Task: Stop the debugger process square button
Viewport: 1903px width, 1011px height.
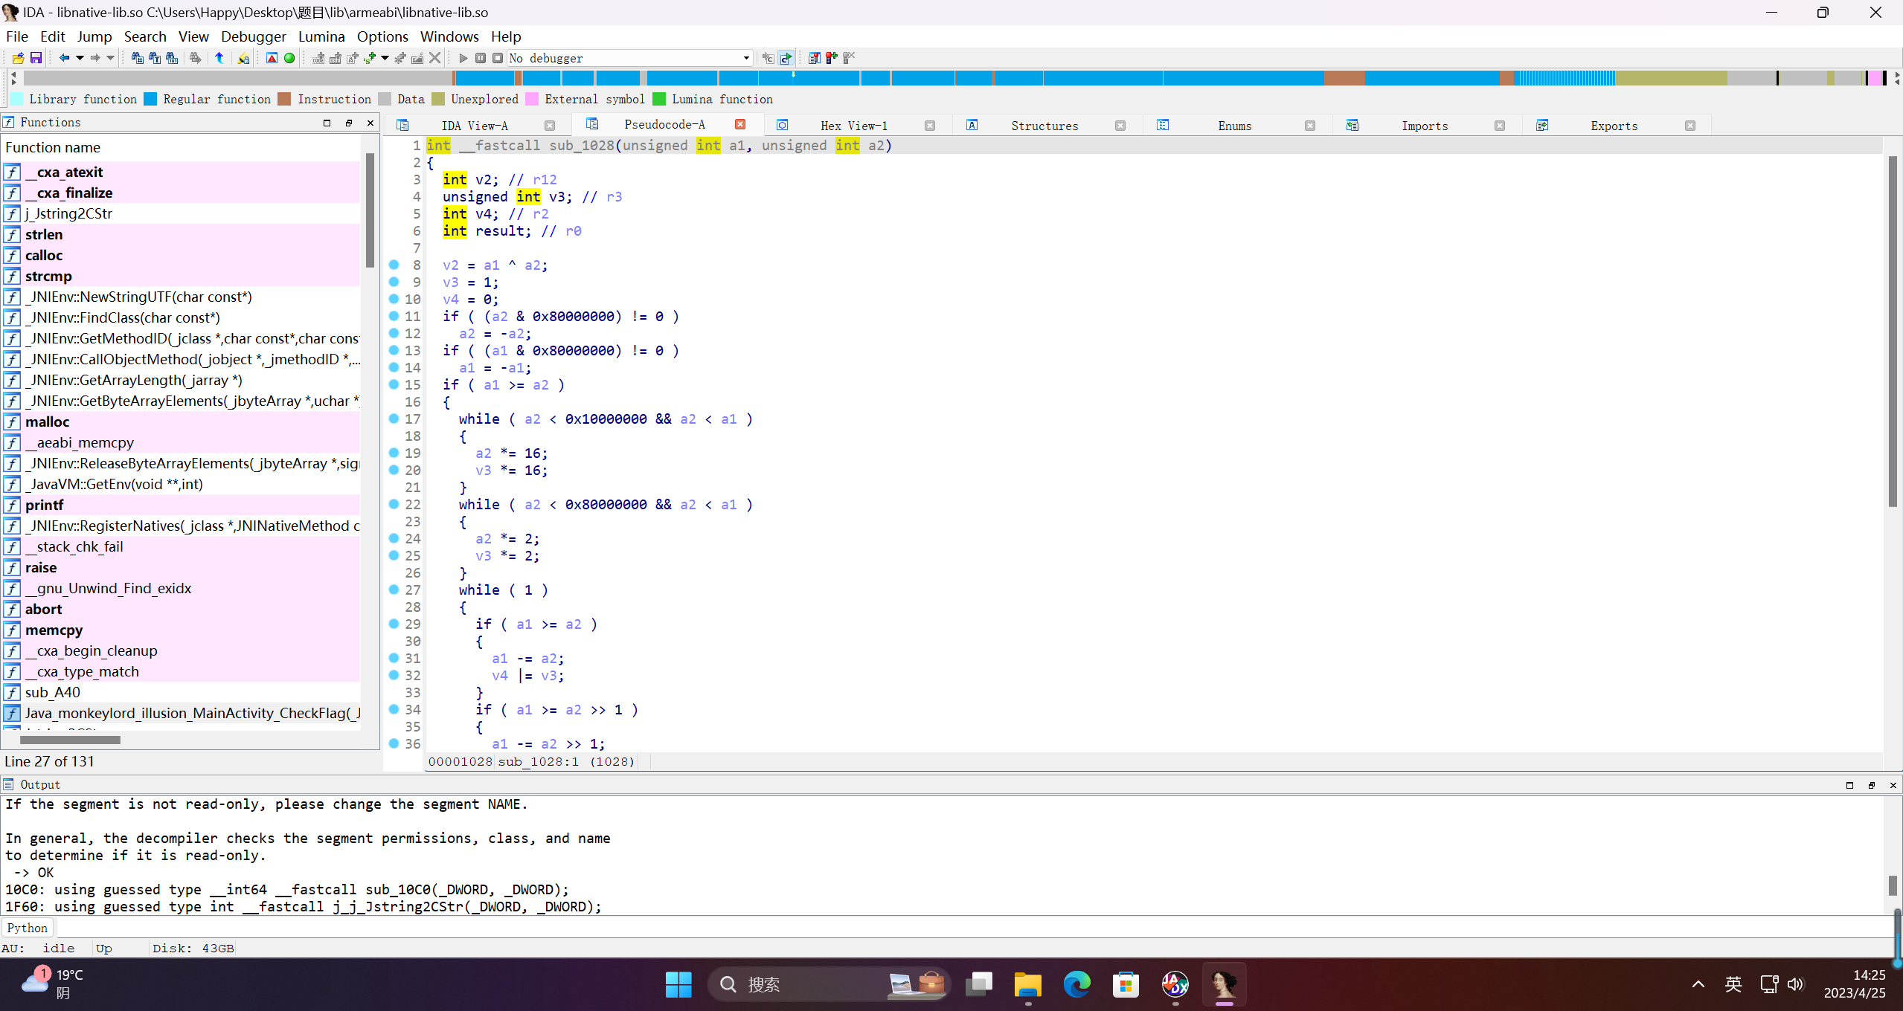Action: (498, 58)
